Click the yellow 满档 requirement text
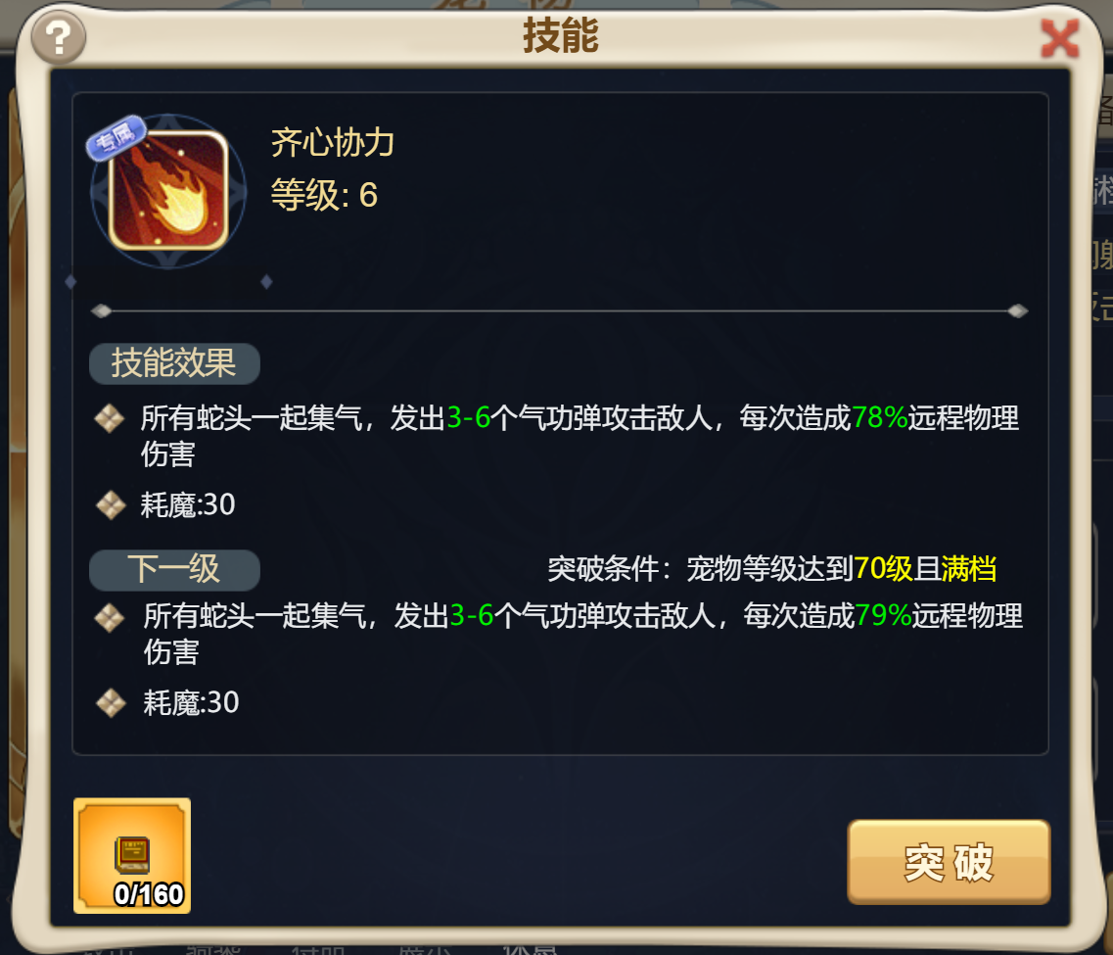 coord(969,569)
